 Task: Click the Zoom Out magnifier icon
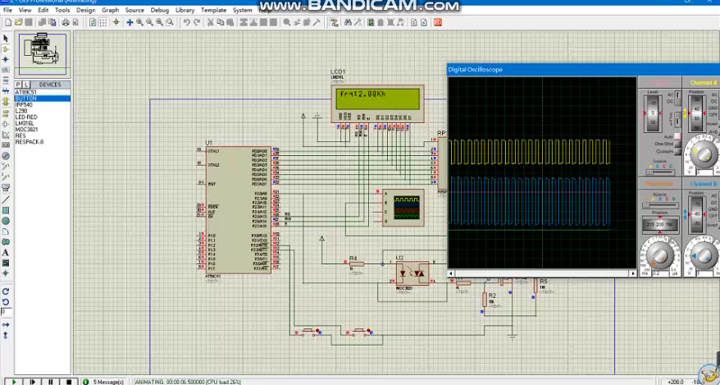[x=150, y=22]
